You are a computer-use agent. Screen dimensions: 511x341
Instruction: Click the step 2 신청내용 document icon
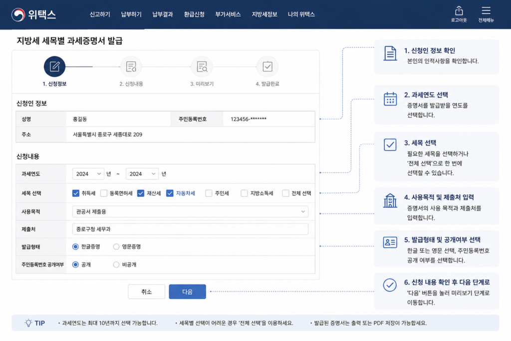tap(131, 66)
